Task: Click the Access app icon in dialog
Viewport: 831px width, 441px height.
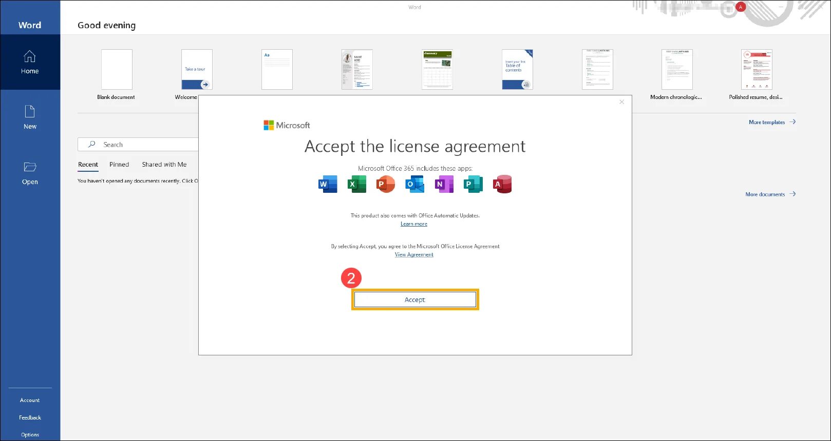Action: (502, 184)
